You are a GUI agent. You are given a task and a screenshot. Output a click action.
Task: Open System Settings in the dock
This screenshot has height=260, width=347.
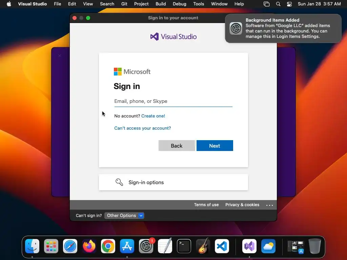click(146, 246)
